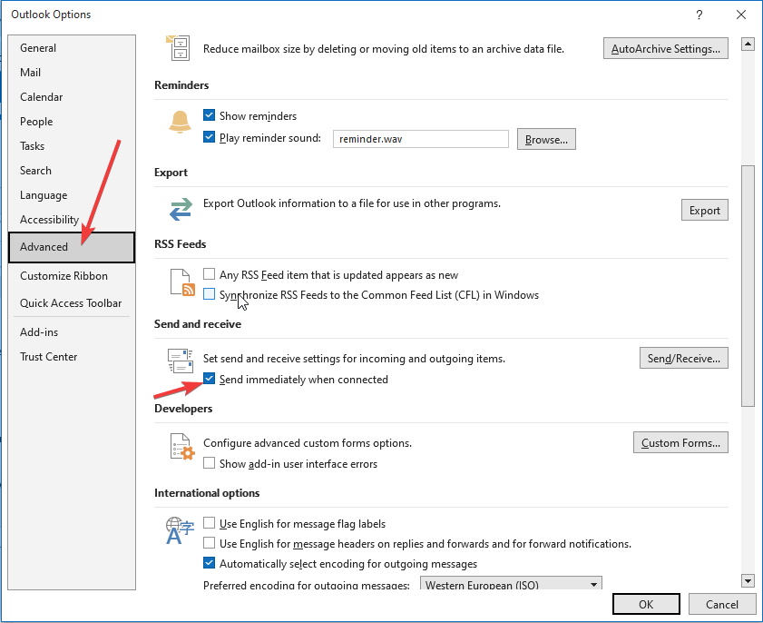Click the scroll-up arrow on the scrollbar

748,43
